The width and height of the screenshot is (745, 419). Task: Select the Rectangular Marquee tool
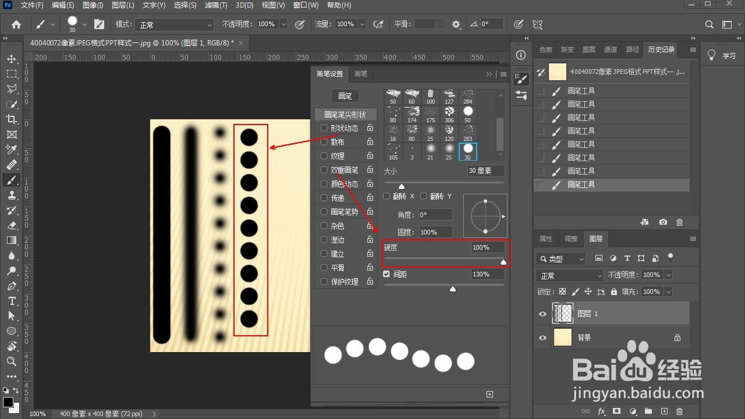coord(12,74)
